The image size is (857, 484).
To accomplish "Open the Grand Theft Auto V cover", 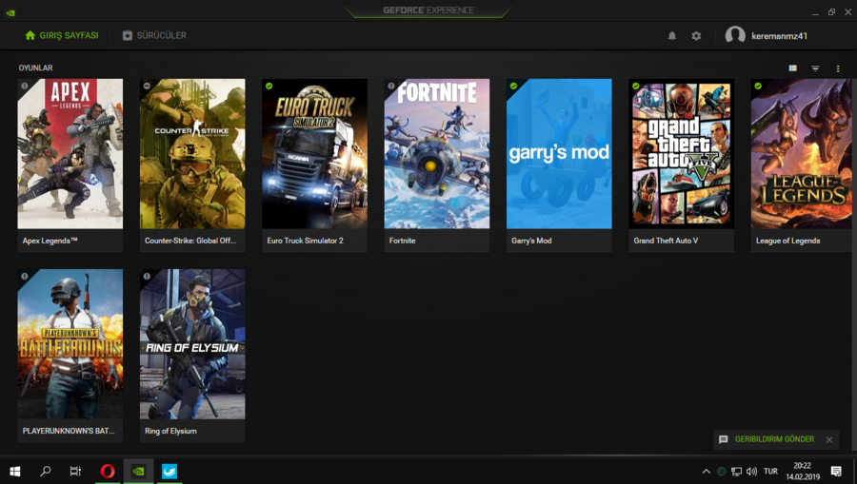I will (x=681, y=154).
